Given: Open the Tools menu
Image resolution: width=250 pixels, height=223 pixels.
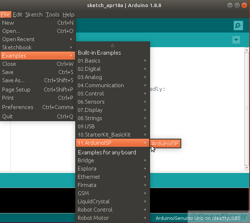Looking at the screenshot, I should (52, 15).
